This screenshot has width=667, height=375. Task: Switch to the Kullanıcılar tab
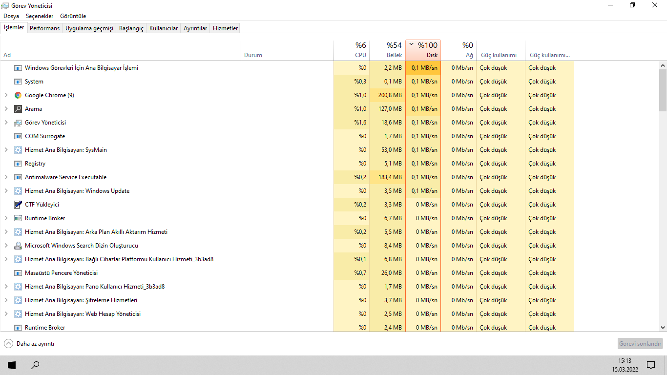164,28
